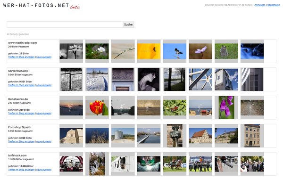Select the COVERIMAGES shop title
This screenshot has height=180, width=283.
click(18, 71)
